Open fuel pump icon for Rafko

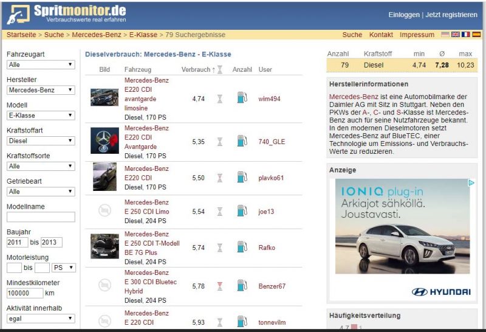242,247
